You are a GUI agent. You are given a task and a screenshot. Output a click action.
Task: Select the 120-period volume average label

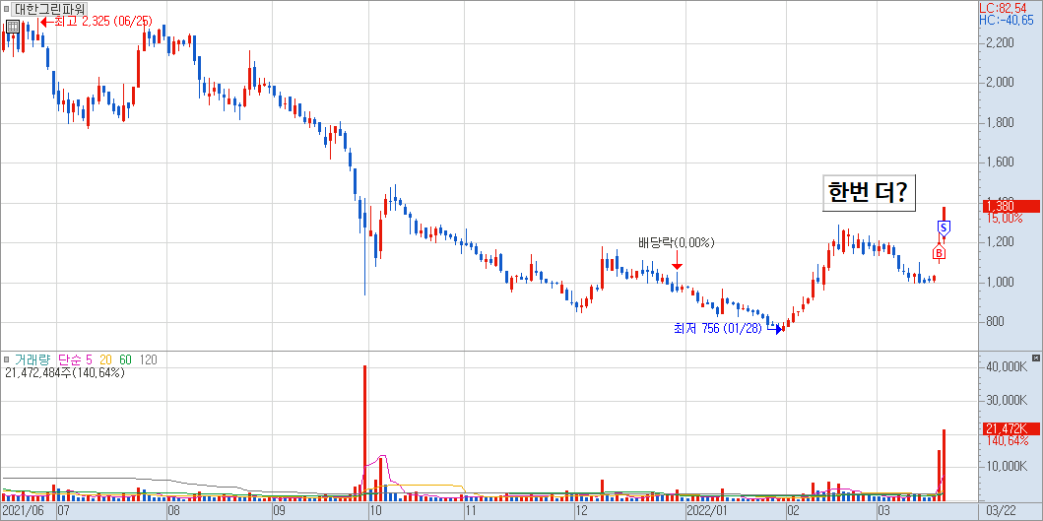[149, 360]
